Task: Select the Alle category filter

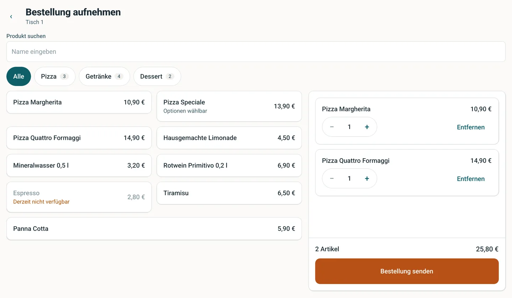Action: pos(19,76)
